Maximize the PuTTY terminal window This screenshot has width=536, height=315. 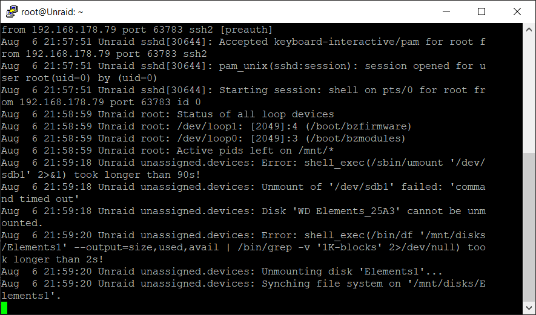pyautogui.click(x=481, y=11)
